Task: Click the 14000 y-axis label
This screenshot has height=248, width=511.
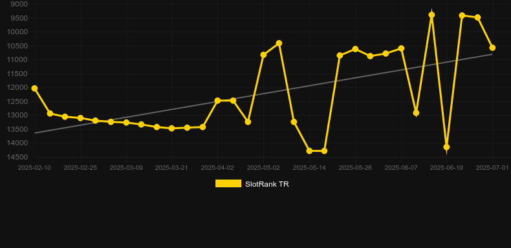Action: tap(17, 143)
